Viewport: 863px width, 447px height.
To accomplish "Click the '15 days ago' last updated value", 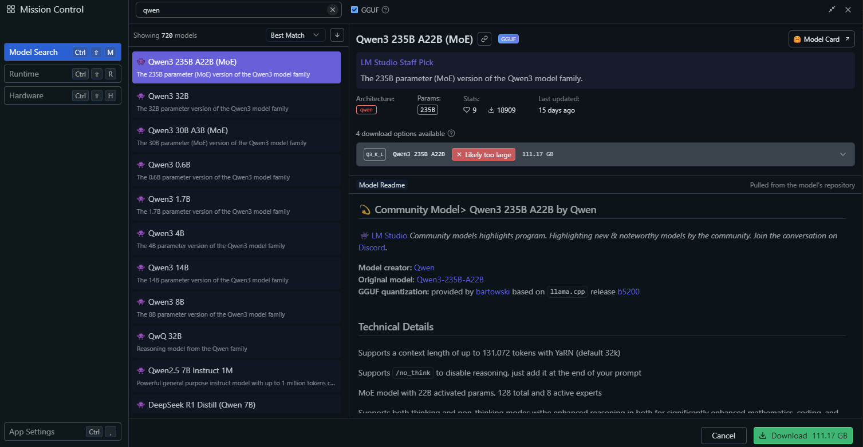I will pos(557,110).
